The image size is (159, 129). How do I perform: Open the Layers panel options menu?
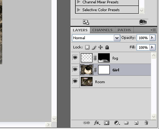click(153, 30)
